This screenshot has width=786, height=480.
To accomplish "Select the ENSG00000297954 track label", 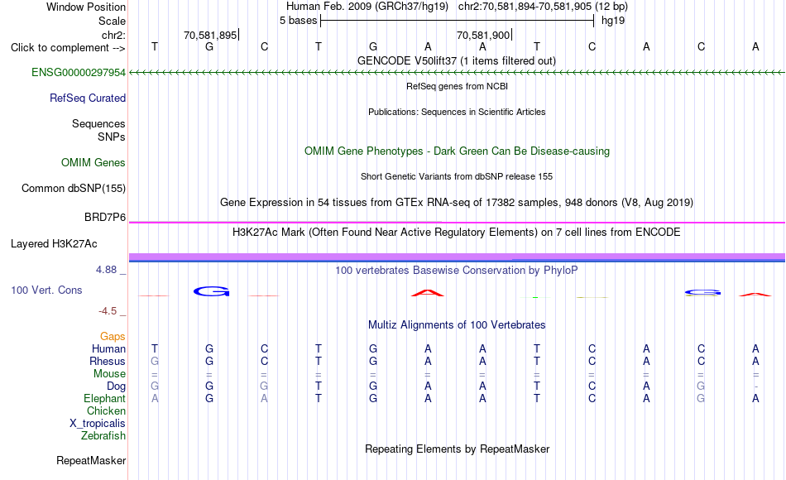I will coord(79,72).
